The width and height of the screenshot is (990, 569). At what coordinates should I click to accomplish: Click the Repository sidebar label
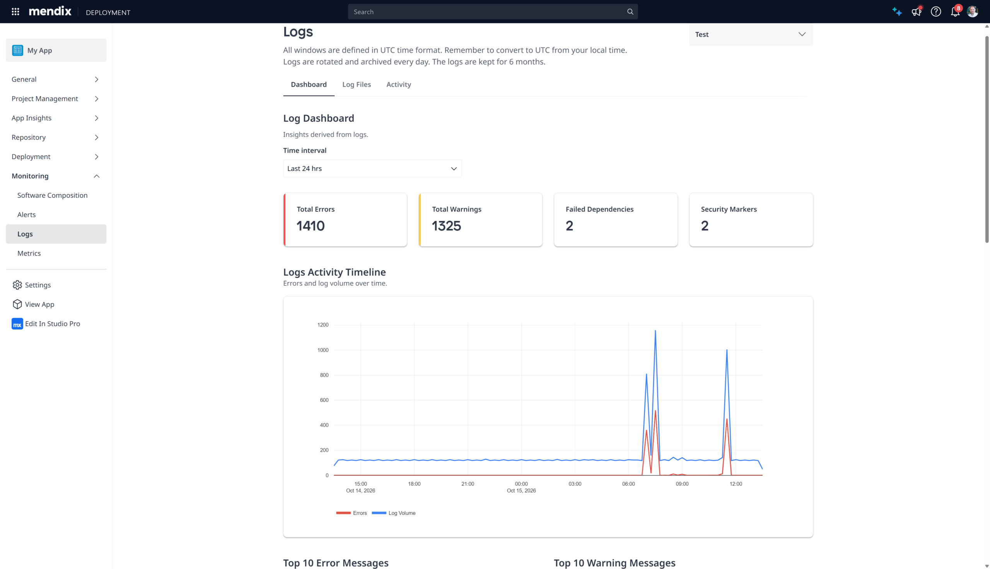[29, 137]
